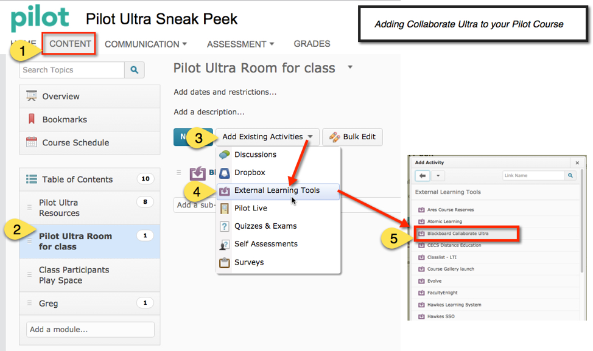Open the CONTENT tab
This screenshot has width=593, height=351.
pyautogui.click(x=70, y=44)
